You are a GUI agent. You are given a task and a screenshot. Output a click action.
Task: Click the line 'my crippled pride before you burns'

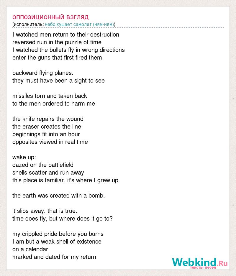[x=58, y=234]
